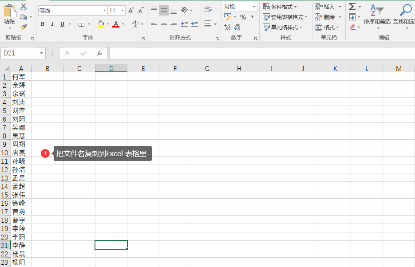415x267 pixels.
Task: Open the underline style dropdown arrow
Action: pyautogui.click(x=70, y=24)
